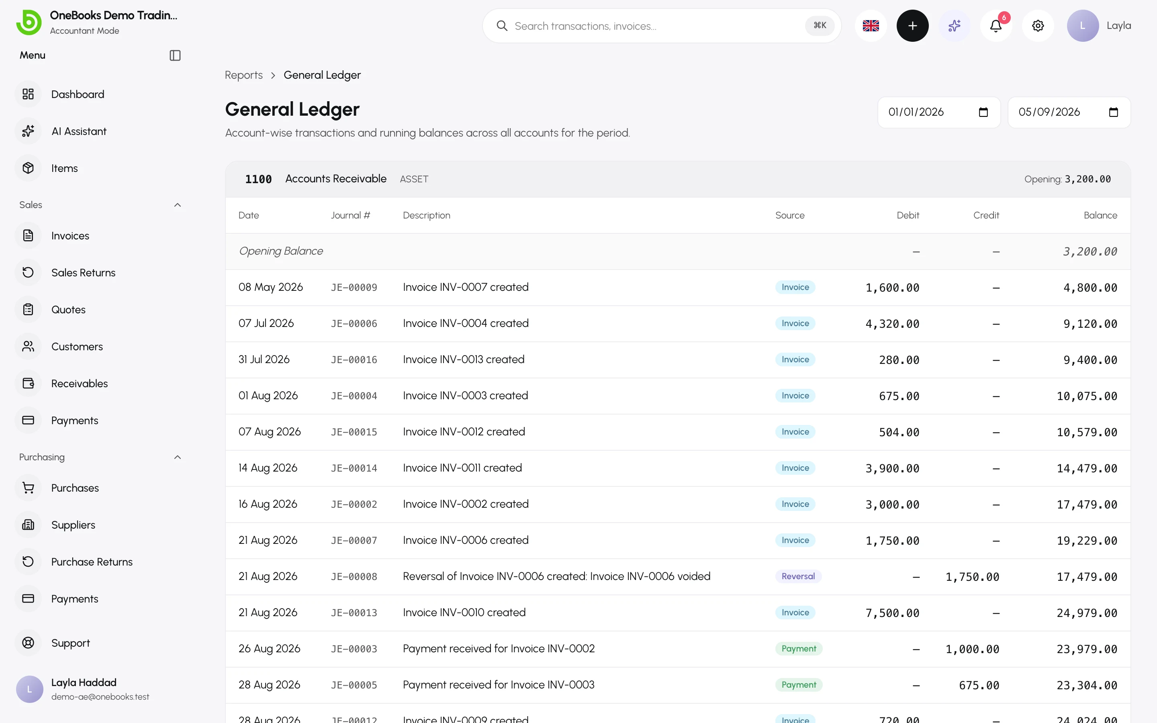Open the AI sparkle button in the header

click(954, 26)
